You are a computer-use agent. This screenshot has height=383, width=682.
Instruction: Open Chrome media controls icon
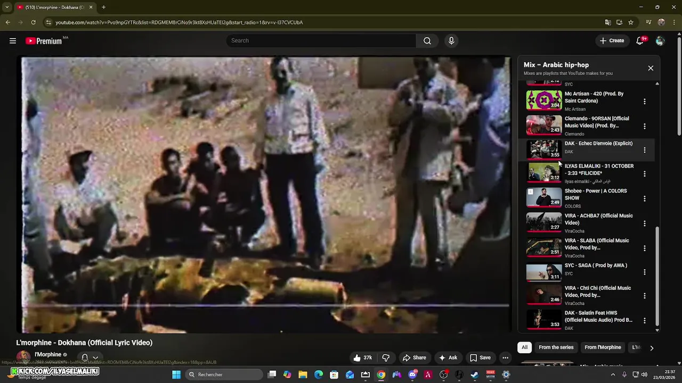click(648, 22)
